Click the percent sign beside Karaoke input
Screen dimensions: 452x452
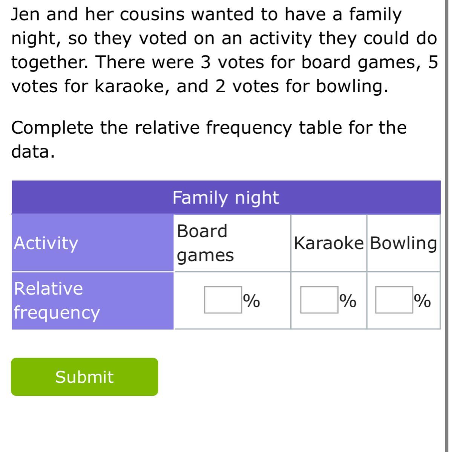point(348,301)
